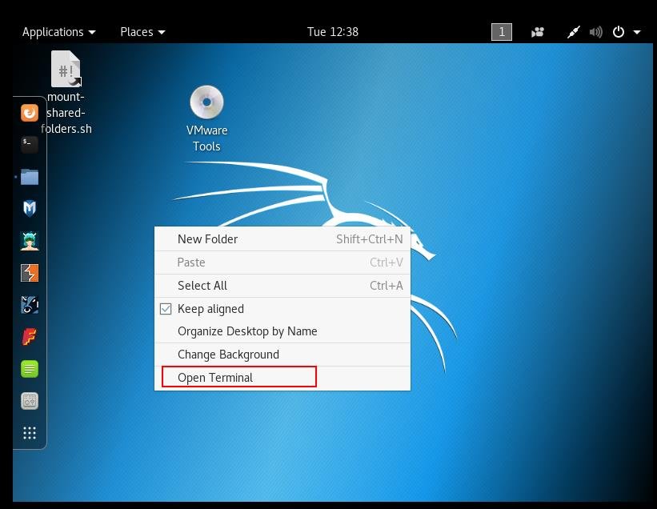
Task: Open the network connection status icon
Action: coord(574,32)
